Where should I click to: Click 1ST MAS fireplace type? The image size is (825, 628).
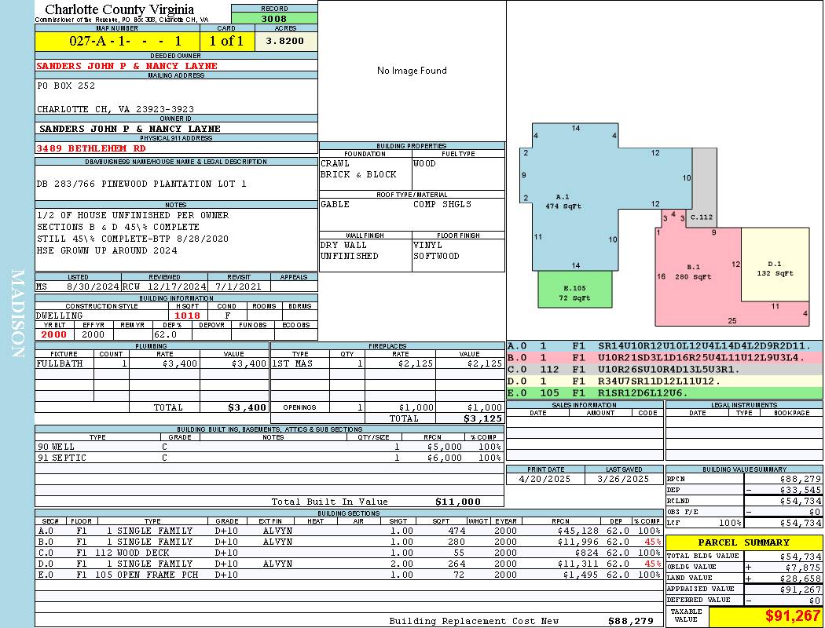pyautogui.click(x=292, y=363)
